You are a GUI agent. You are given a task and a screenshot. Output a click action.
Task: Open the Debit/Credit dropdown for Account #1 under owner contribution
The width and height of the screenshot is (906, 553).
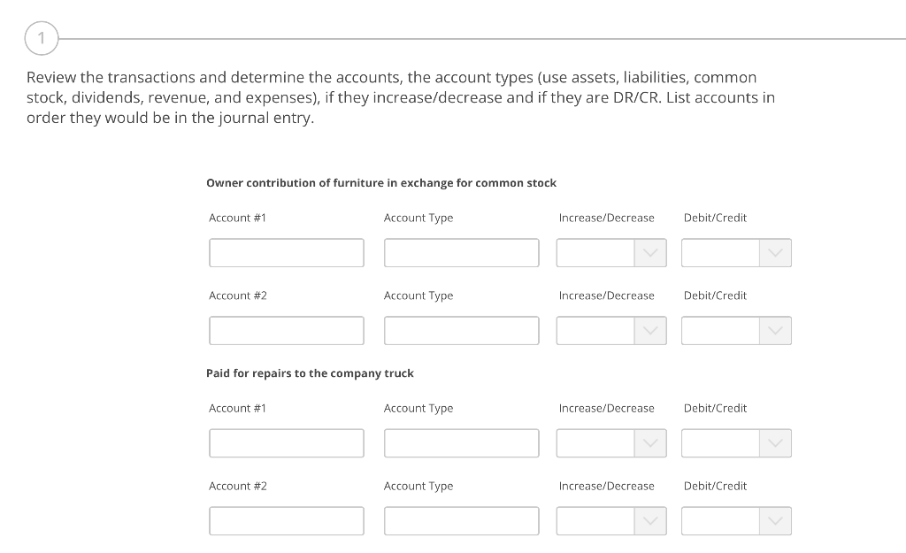click(x=736, y=252)
